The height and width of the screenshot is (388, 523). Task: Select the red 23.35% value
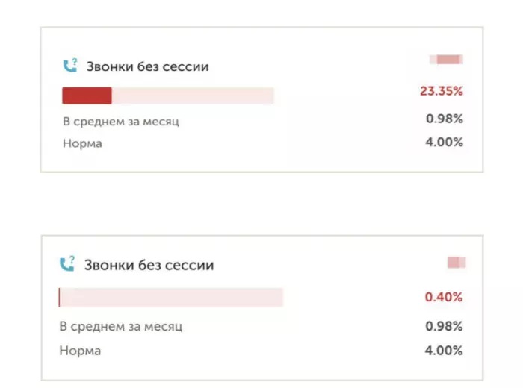(x=441, y=92)
